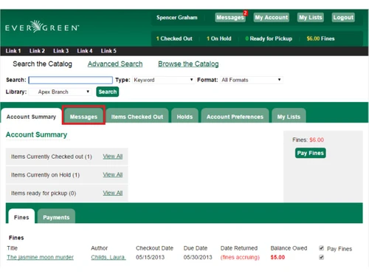The image size is (369, 277).
Task: Click the Balance Owed column header
Action: [289, 248]
